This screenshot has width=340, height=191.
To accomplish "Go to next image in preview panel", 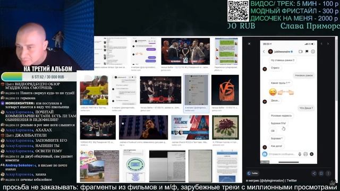I will click(x=328, y=44).
